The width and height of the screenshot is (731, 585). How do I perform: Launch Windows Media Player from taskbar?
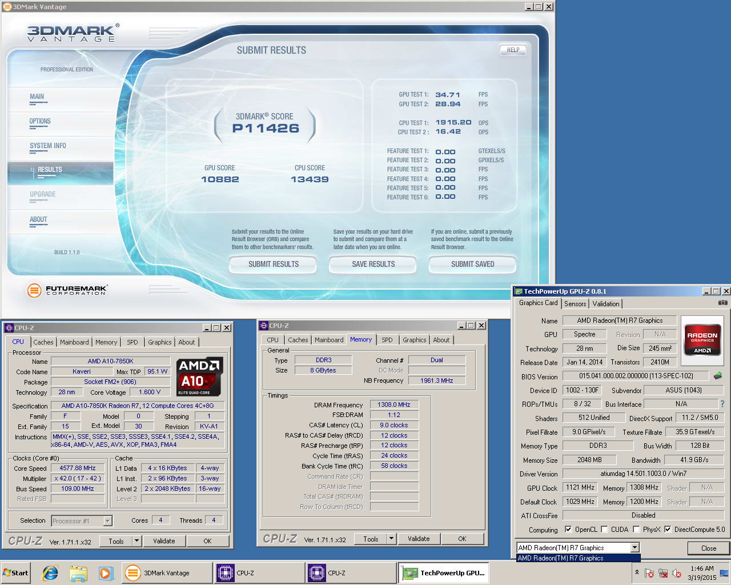tap(106, 573)
